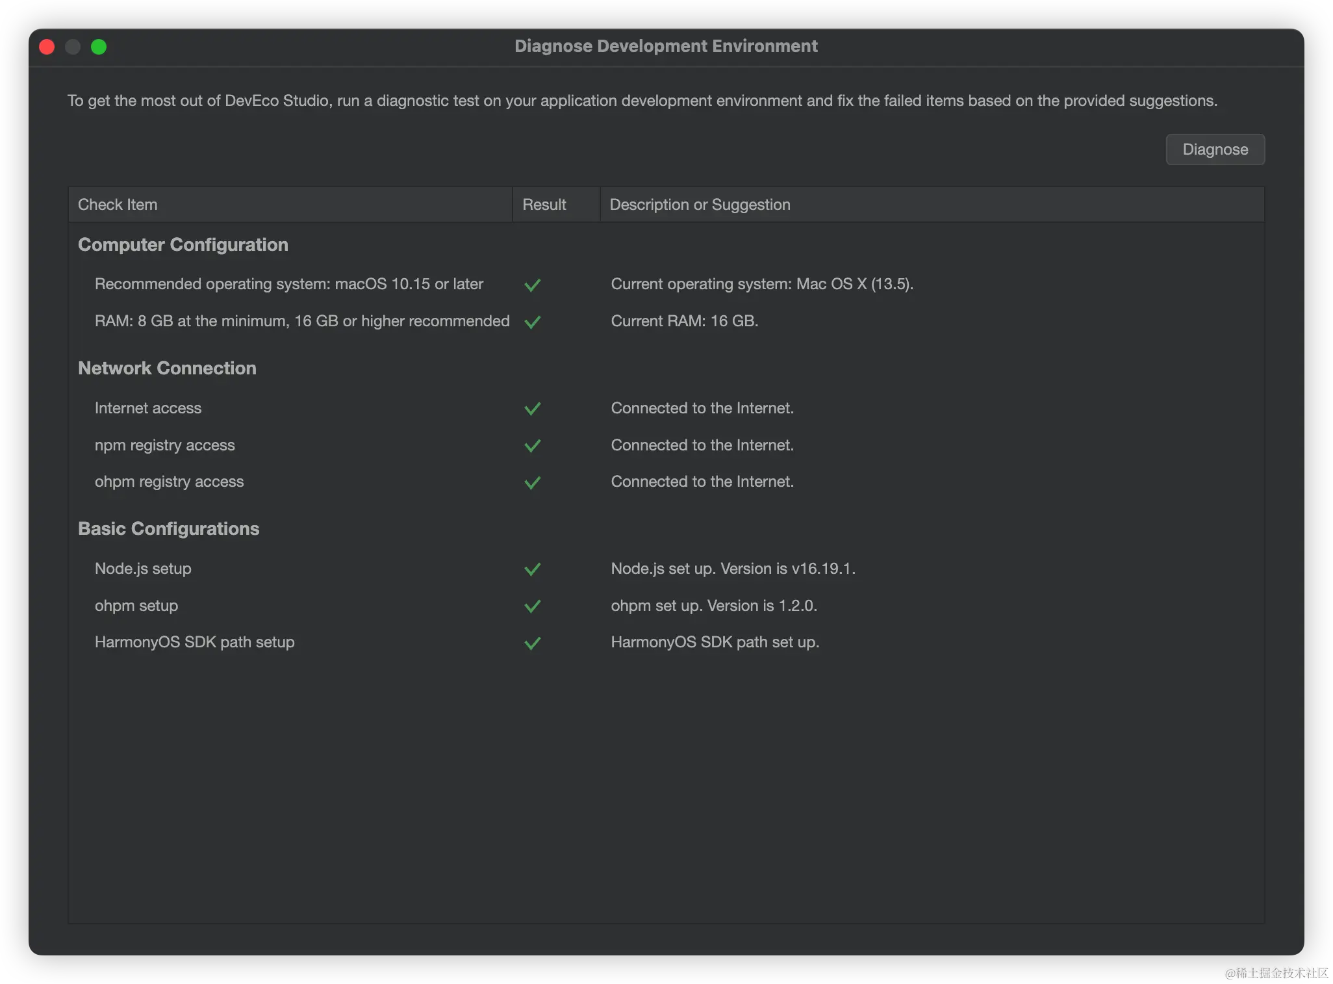Click the checkmark next to RAM requirement
The width and height of the screenshot is (1333, 984).
532,322
